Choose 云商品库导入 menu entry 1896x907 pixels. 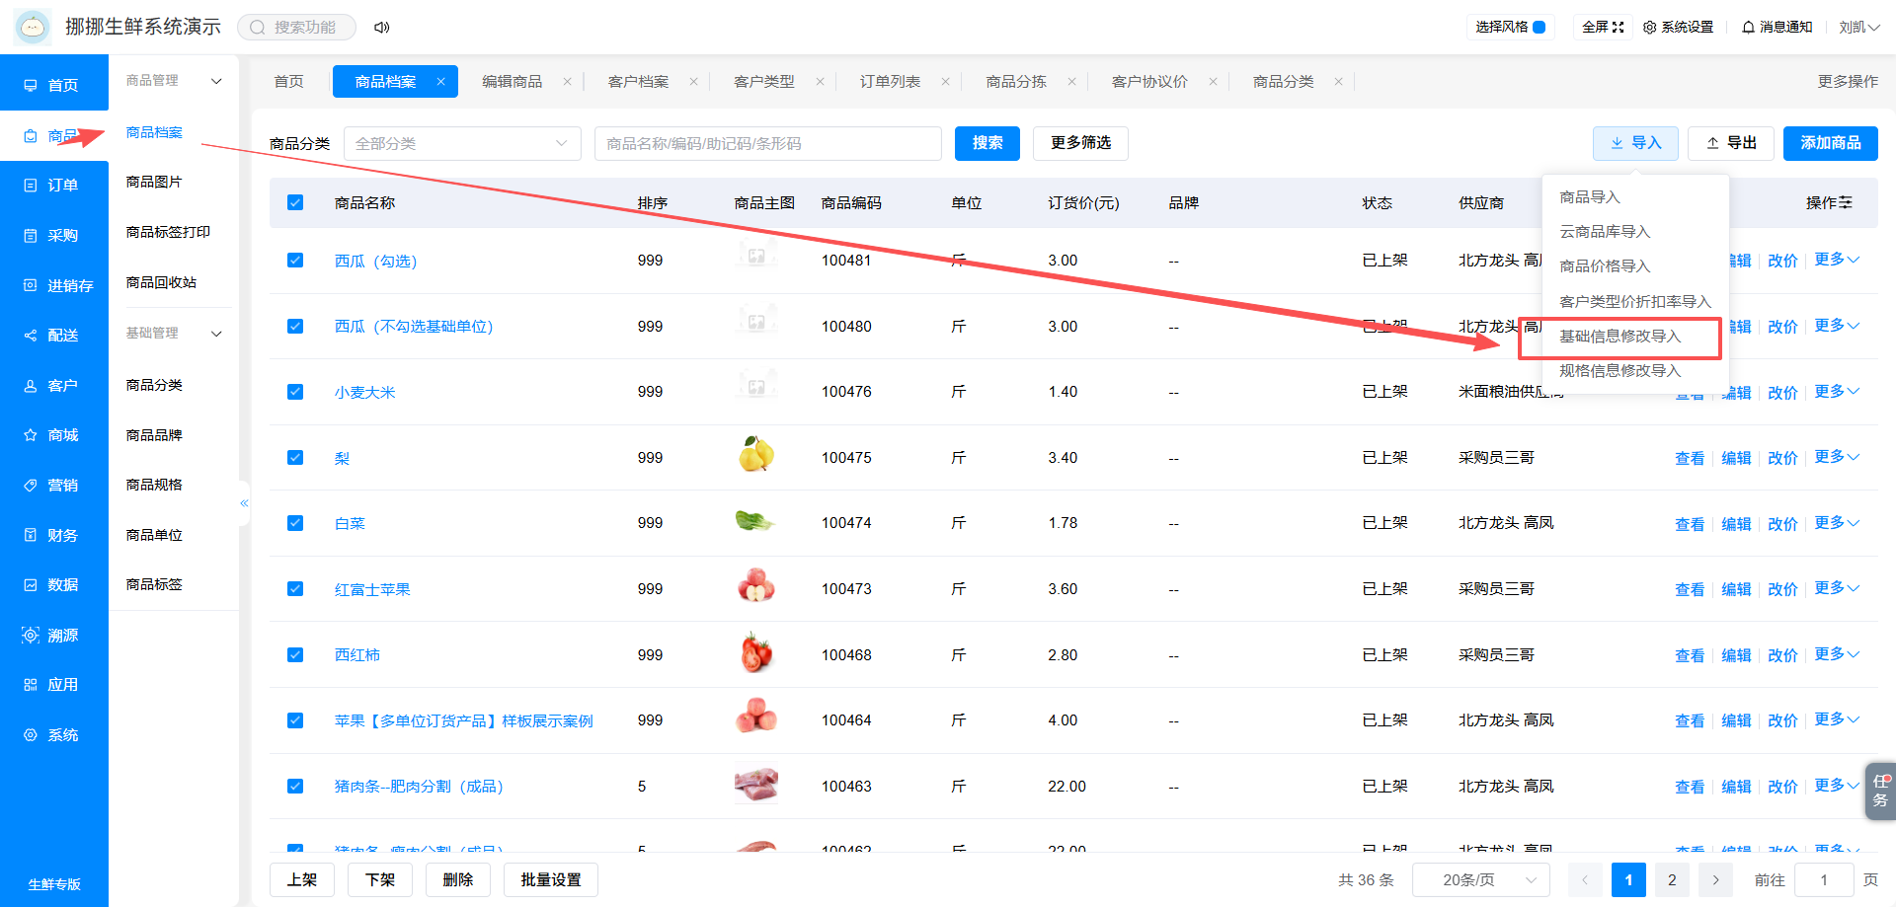point(1605,232)
